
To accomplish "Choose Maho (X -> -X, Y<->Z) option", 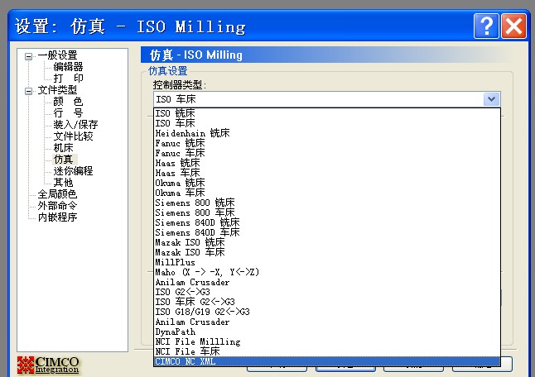I will click(x=327, y=272).
